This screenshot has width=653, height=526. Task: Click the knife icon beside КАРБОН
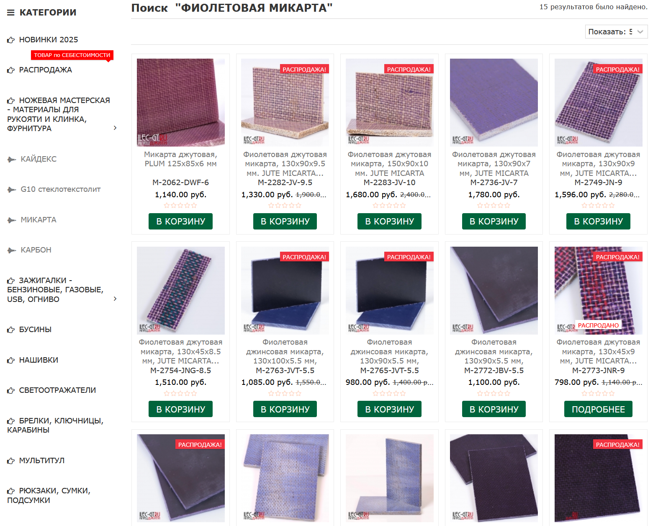click(x=12, y=250)
